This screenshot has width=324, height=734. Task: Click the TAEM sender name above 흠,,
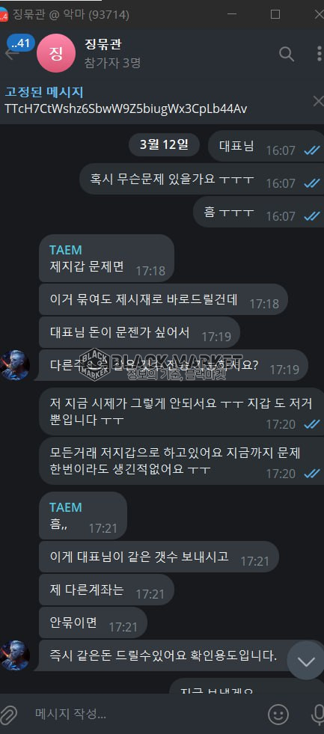tap(66, 507)
